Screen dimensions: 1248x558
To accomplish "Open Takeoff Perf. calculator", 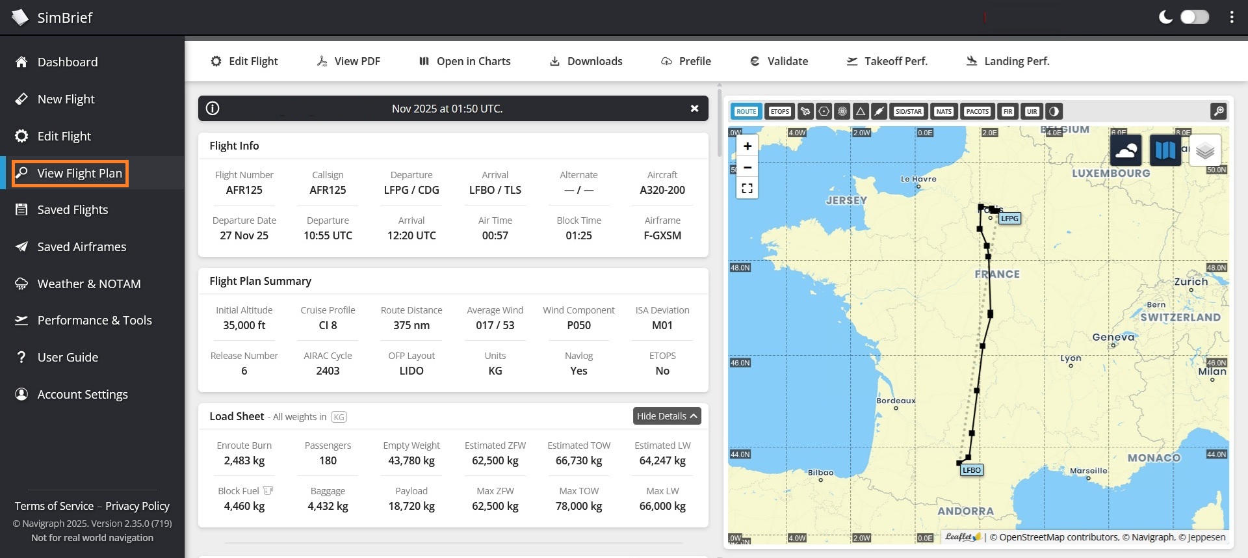I will 887,61.
